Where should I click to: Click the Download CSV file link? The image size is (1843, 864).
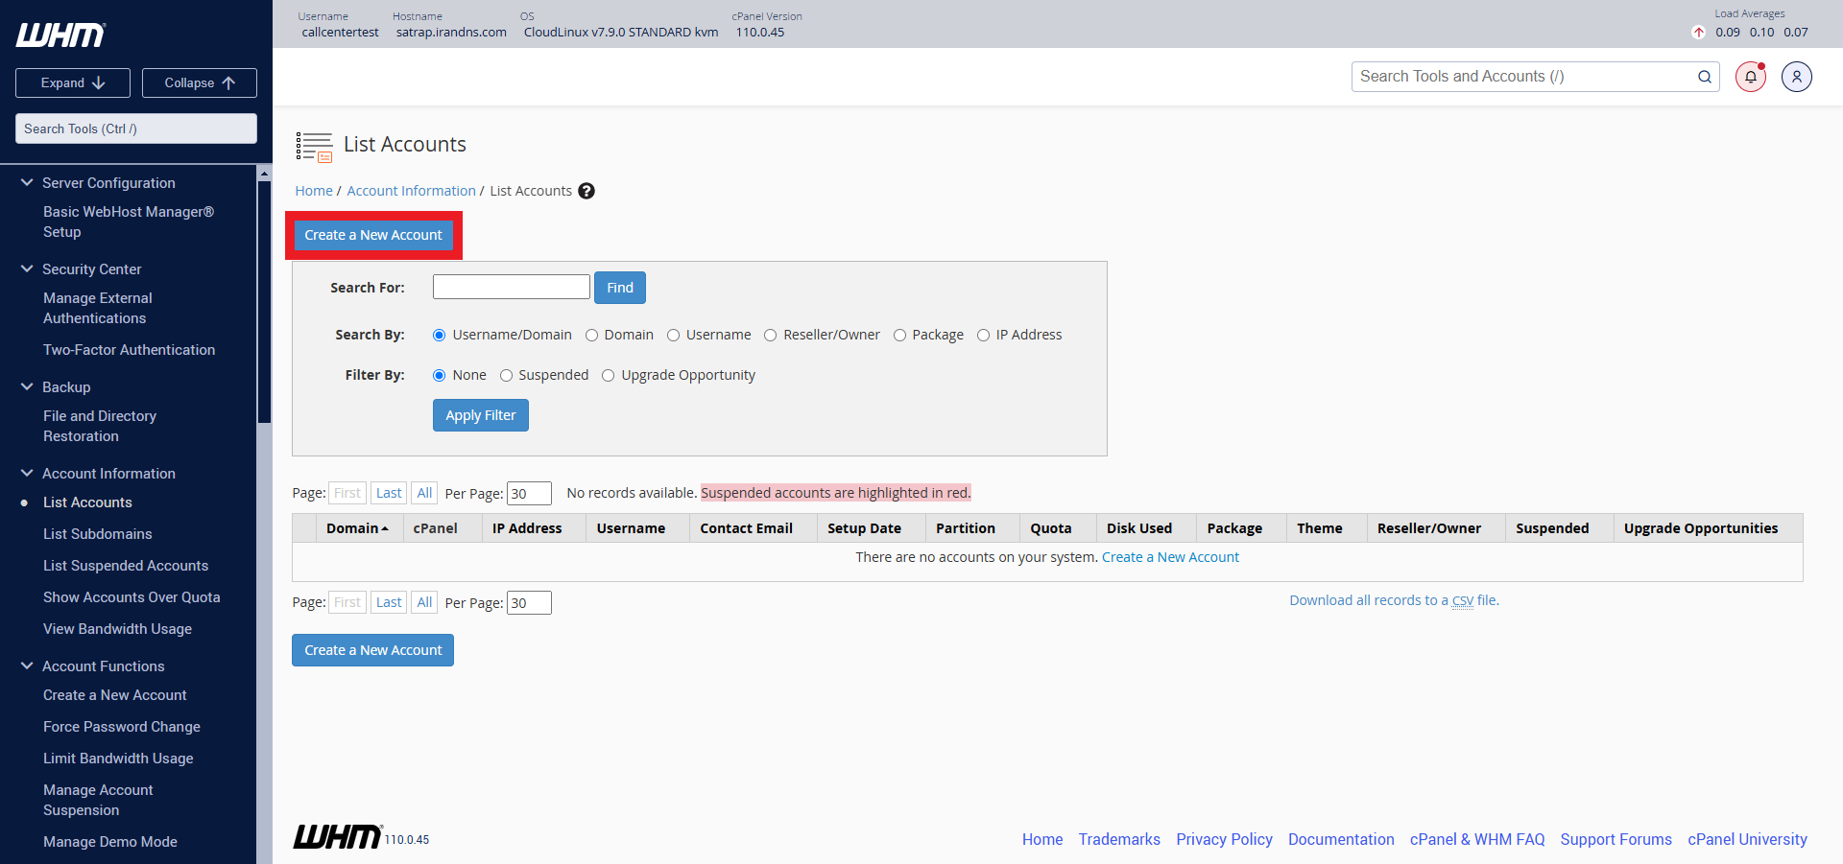coord(1393,600)
